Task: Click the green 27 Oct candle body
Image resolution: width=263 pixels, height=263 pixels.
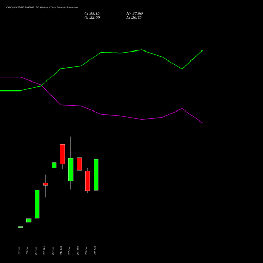Action: [x=70, y=170]
